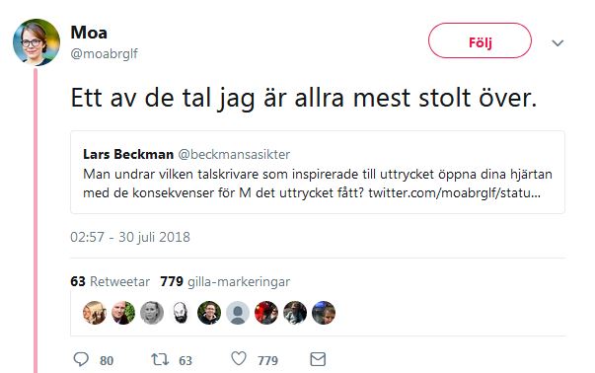Image resolution: width=595 pixels, height=373 pixels.
Task: Open the red-toned liker avatar
Action: coord(266,313)
